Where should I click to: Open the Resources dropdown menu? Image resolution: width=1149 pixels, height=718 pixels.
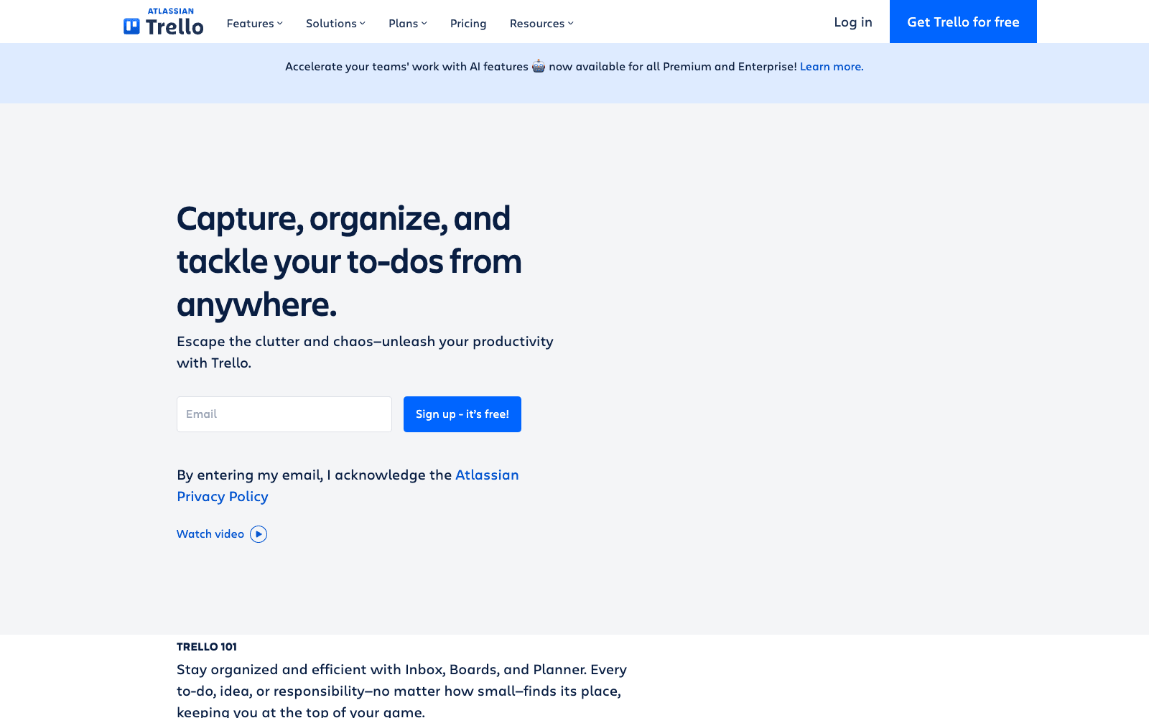(x=541, y=24)
